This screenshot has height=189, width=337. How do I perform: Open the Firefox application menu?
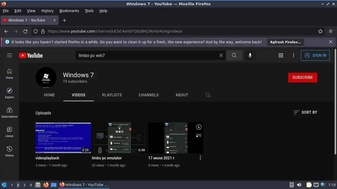coord(331,31)
